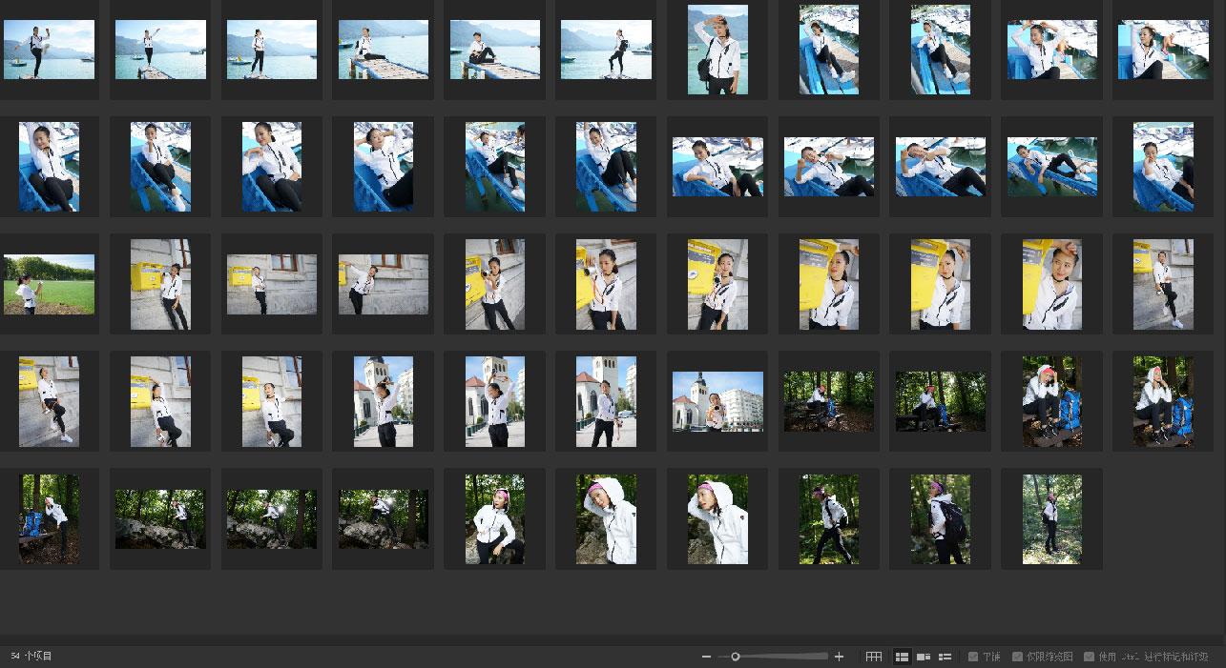Switch to list view icon
Viewport: 1226px width, 668px height.
coord(945,657)
